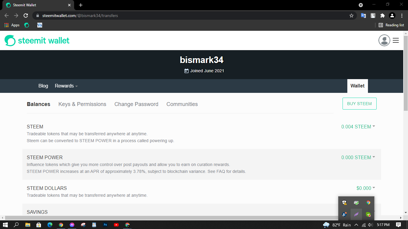This screenshot has height=229, width=408.
Task: Open Windows Security from the tray popup
Action: coord(344,202)
